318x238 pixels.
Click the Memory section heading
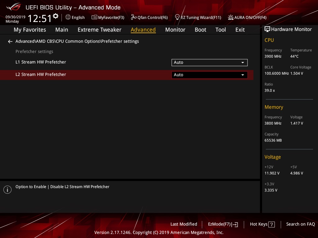[274, 107]
